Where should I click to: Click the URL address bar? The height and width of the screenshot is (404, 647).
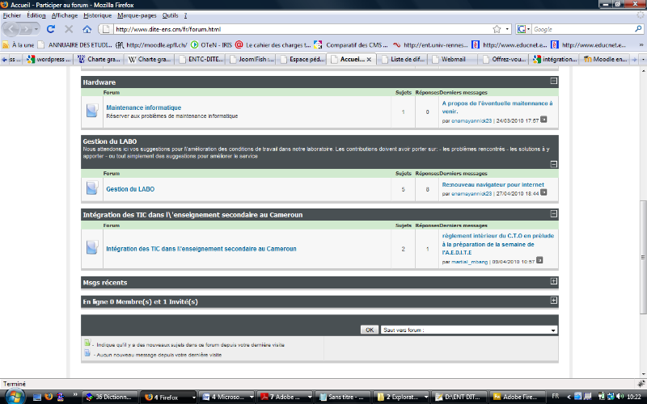point(303,29)
